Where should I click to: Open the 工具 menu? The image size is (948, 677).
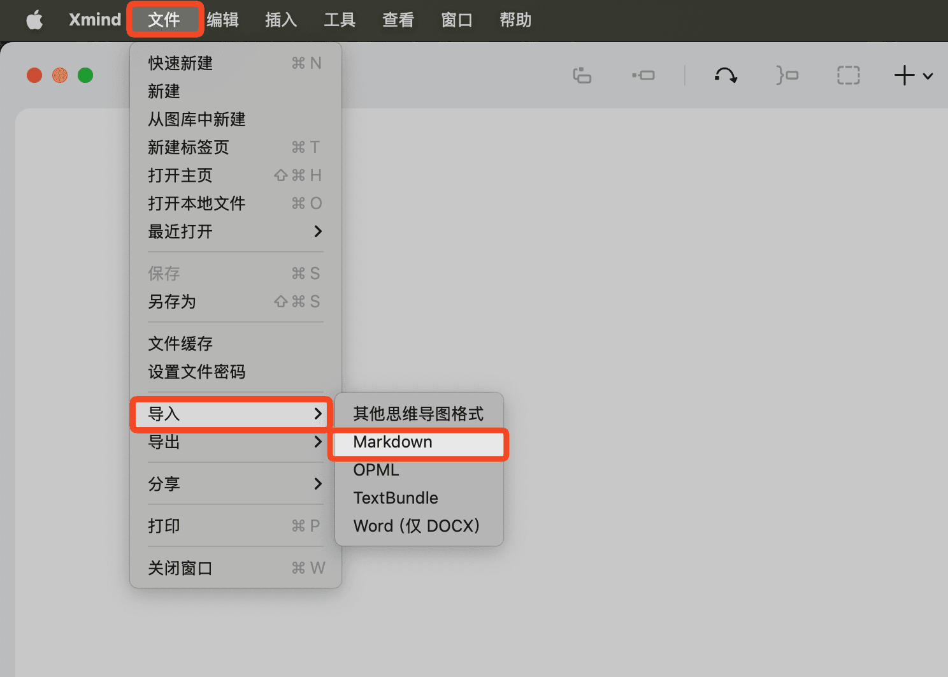340,20
